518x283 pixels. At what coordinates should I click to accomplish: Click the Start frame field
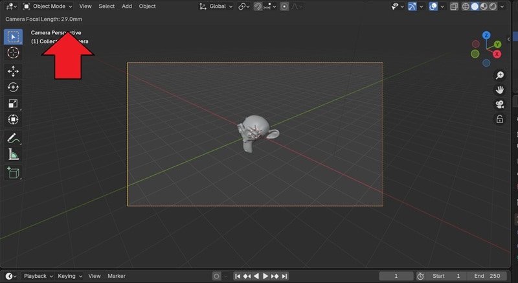pyautogui.click(x=446, y=276)
